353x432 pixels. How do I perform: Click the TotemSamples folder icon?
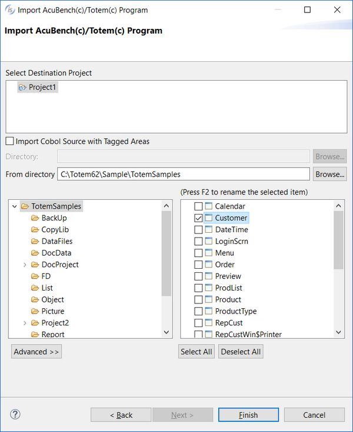click(25, 206)
